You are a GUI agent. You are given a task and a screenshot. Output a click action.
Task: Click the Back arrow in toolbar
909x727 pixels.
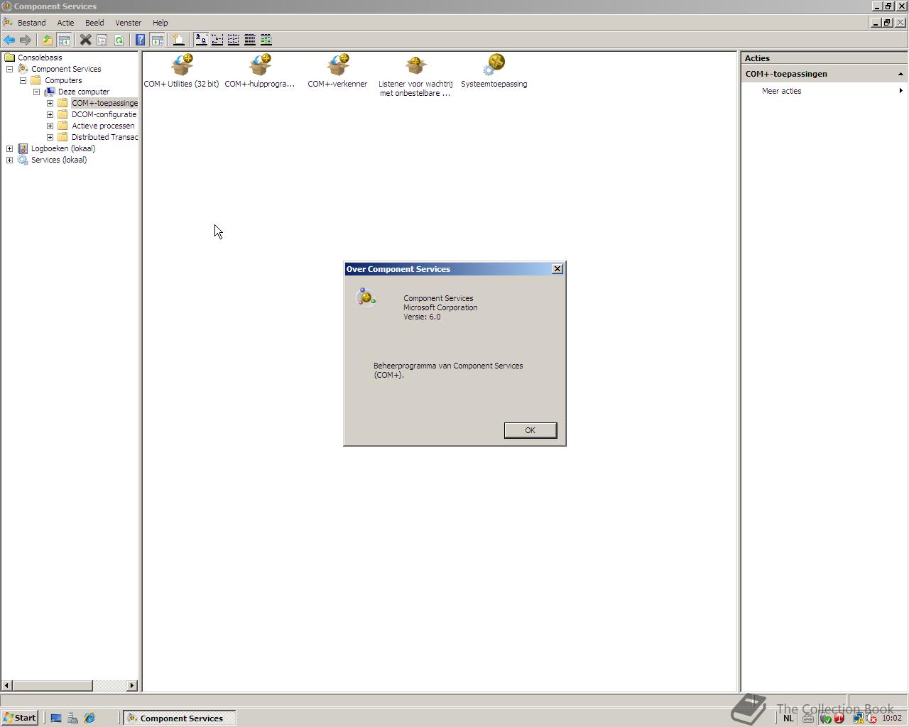coord(9,40)
